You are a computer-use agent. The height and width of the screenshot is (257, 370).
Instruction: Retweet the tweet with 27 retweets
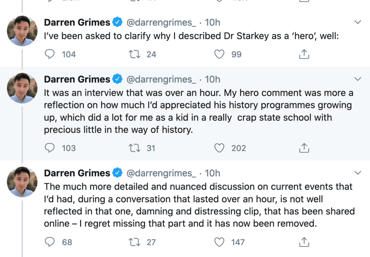coord(135,242)
